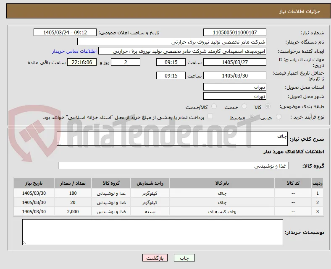This screenshot has width=331, height=269.
Task: Click the resize handle of شرح کلی نیاز box
Action: click(x=59, y=143)
